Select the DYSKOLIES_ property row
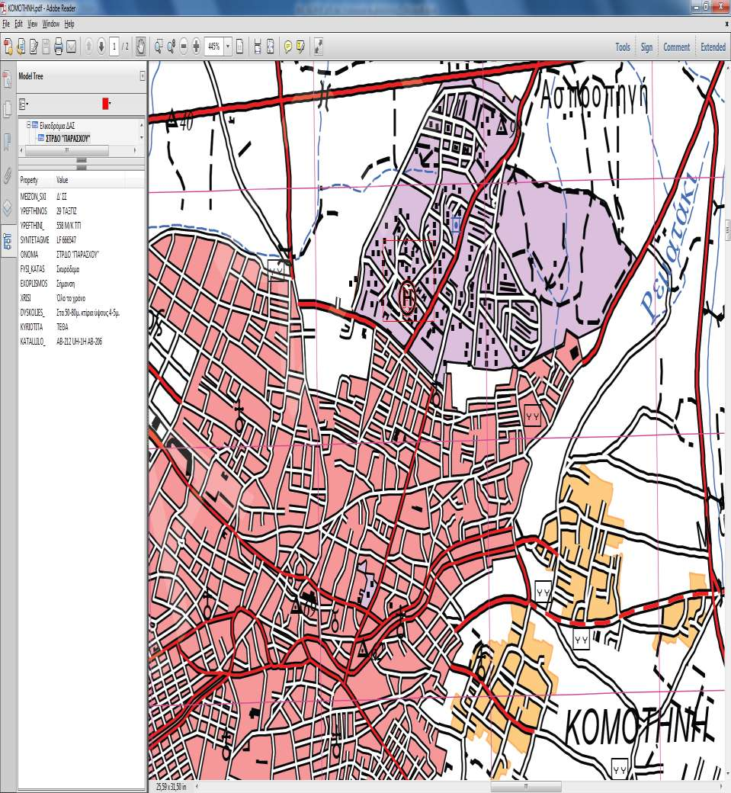The image size is (731, 793). 82,313
